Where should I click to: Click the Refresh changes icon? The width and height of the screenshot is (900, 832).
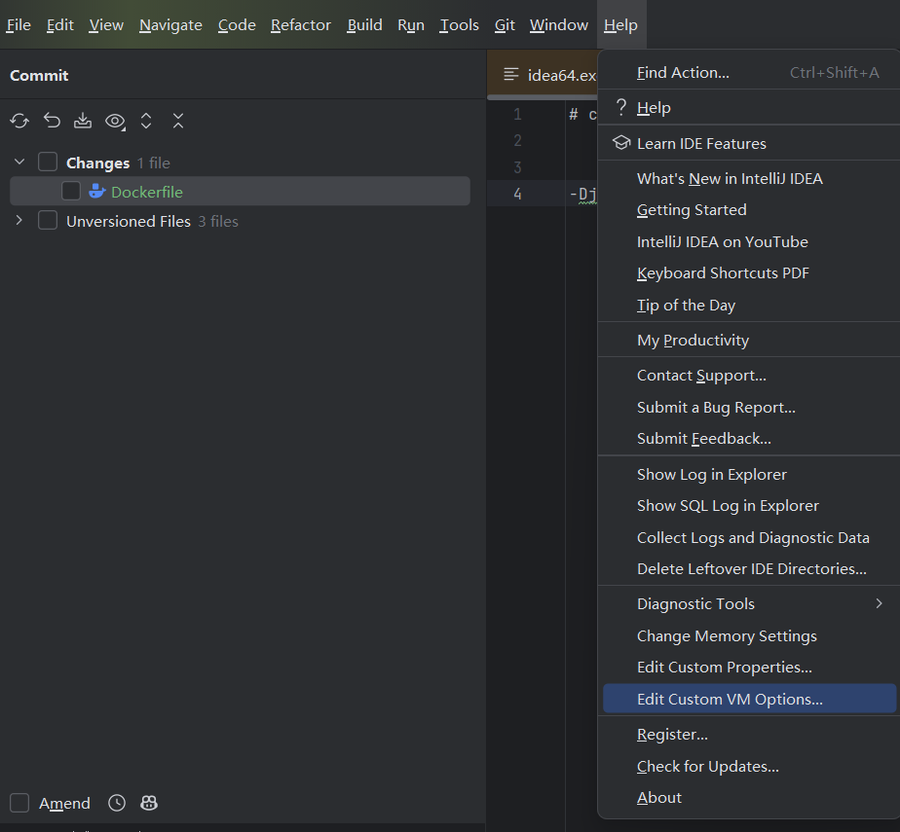click(x=19, y=121)
